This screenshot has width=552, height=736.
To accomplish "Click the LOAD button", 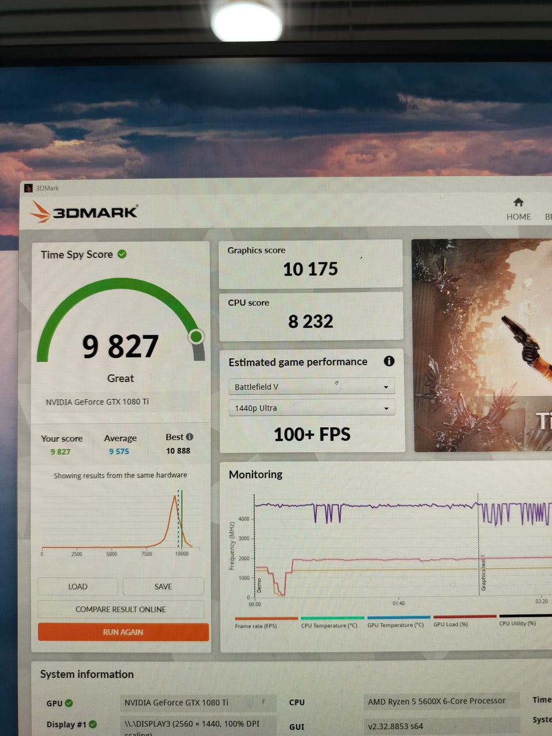I will 78,586.
